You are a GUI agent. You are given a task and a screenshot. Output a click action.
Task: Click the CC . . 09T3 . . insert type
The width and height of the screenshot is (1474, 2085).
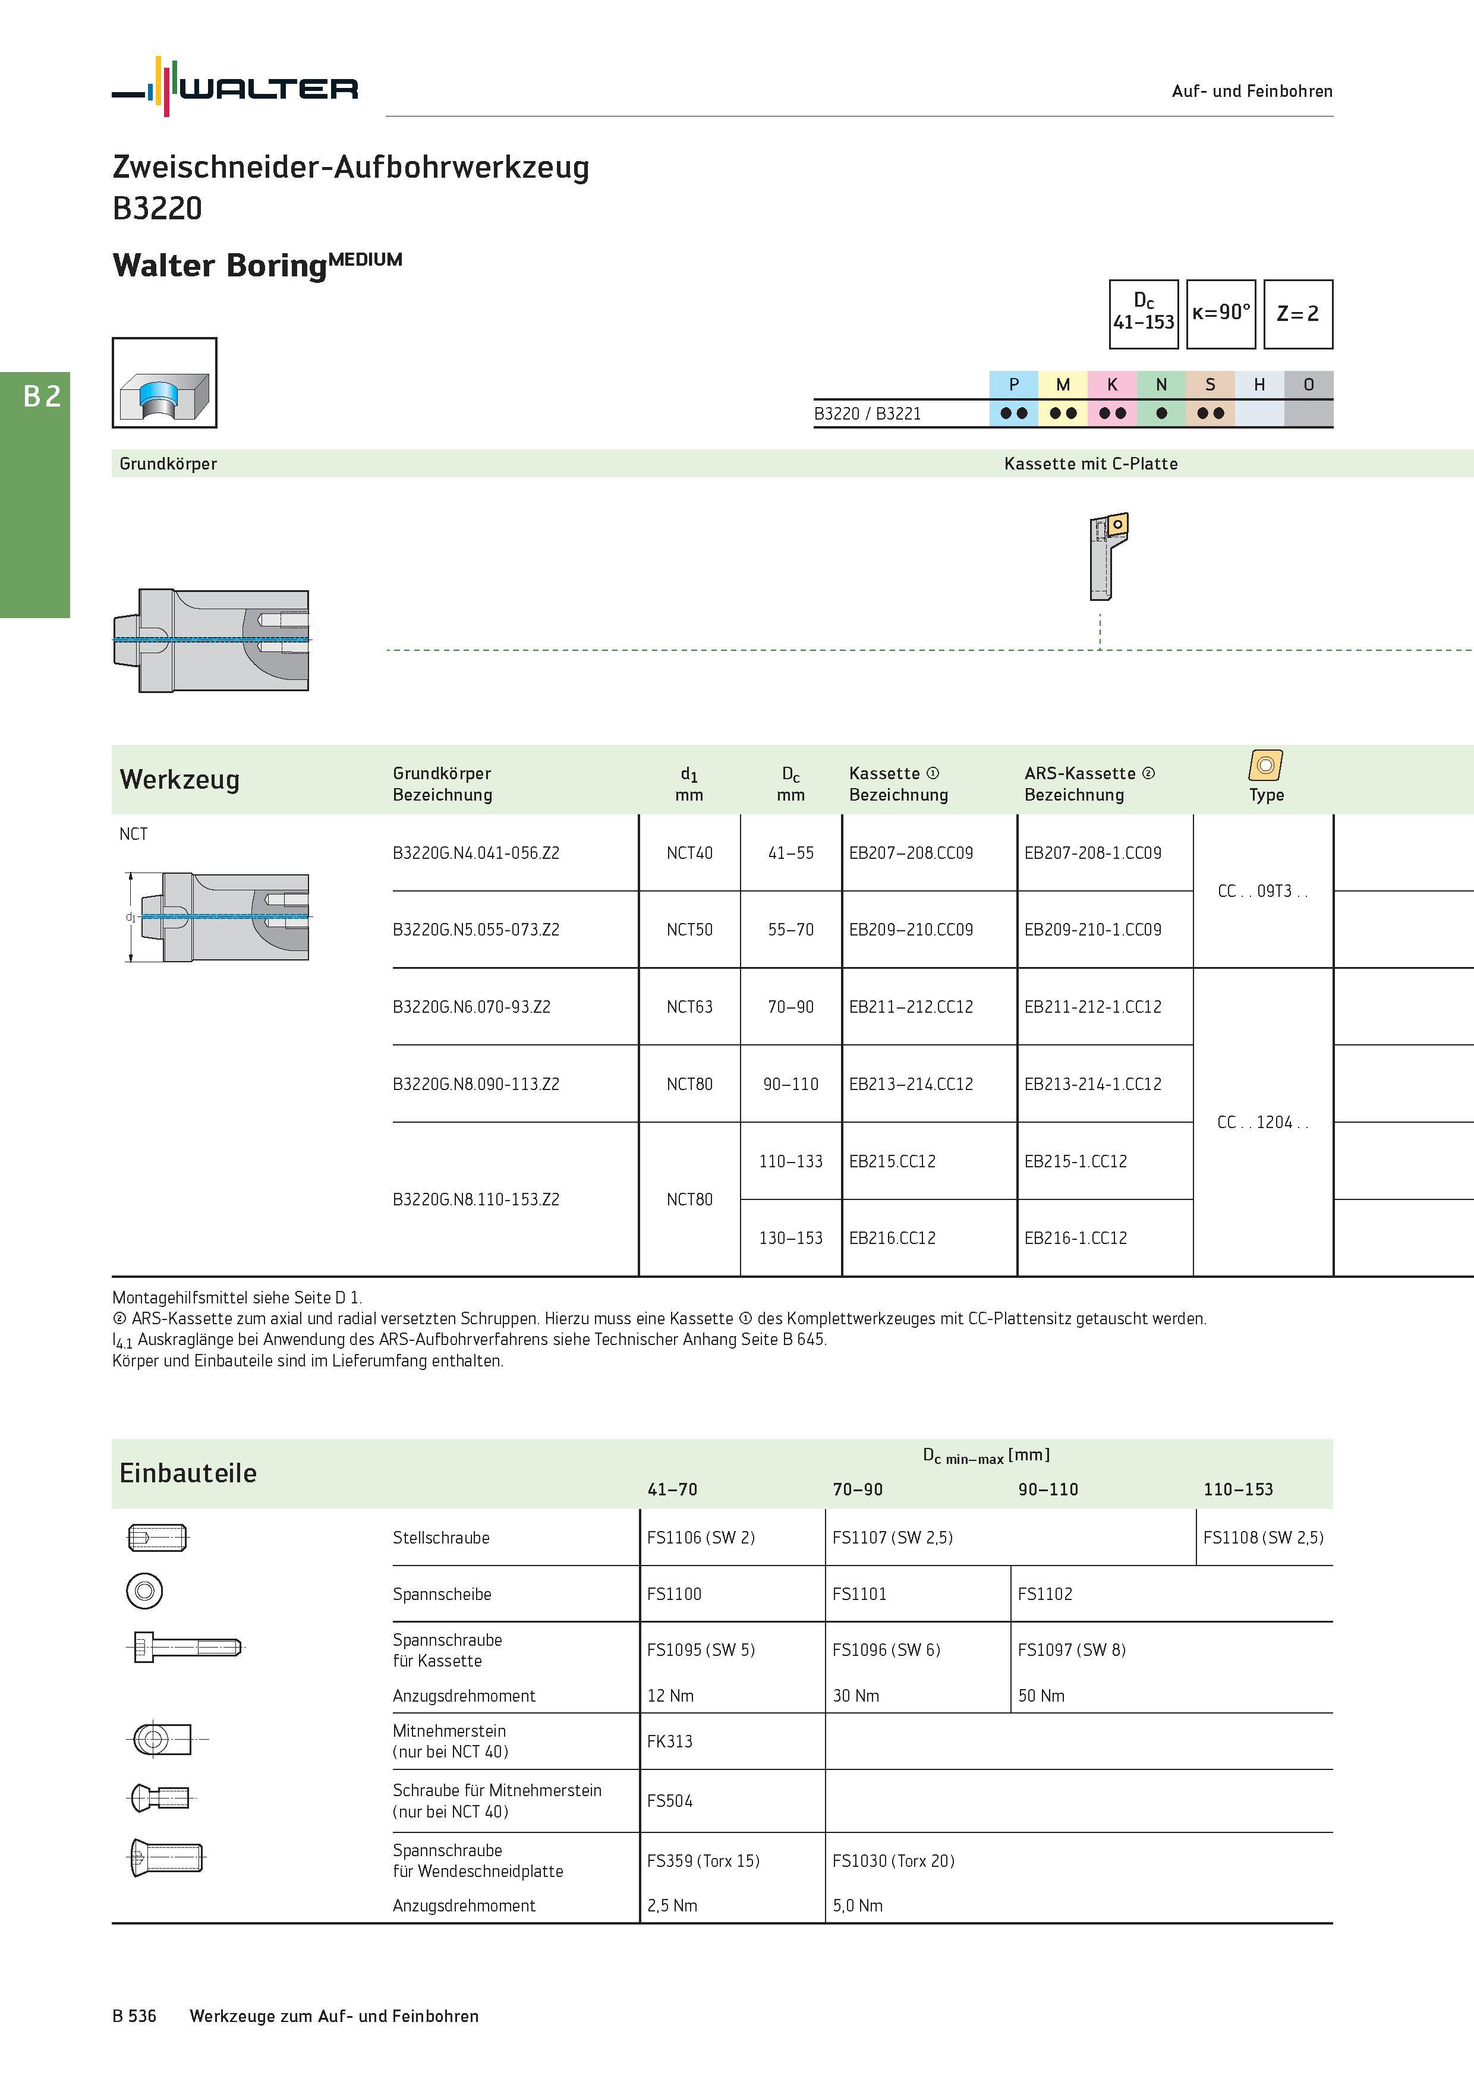1262,891
